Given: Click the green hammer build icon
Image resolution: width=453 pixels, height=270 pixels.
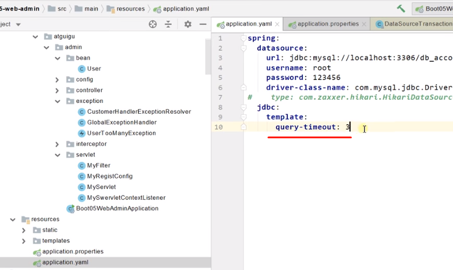Looking at the screenshot, I should [401, 8].
